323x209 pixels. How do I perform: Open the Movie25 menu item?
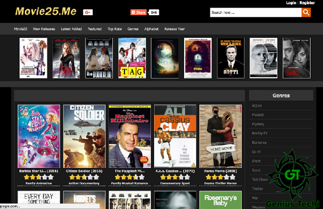pos(20,29)
